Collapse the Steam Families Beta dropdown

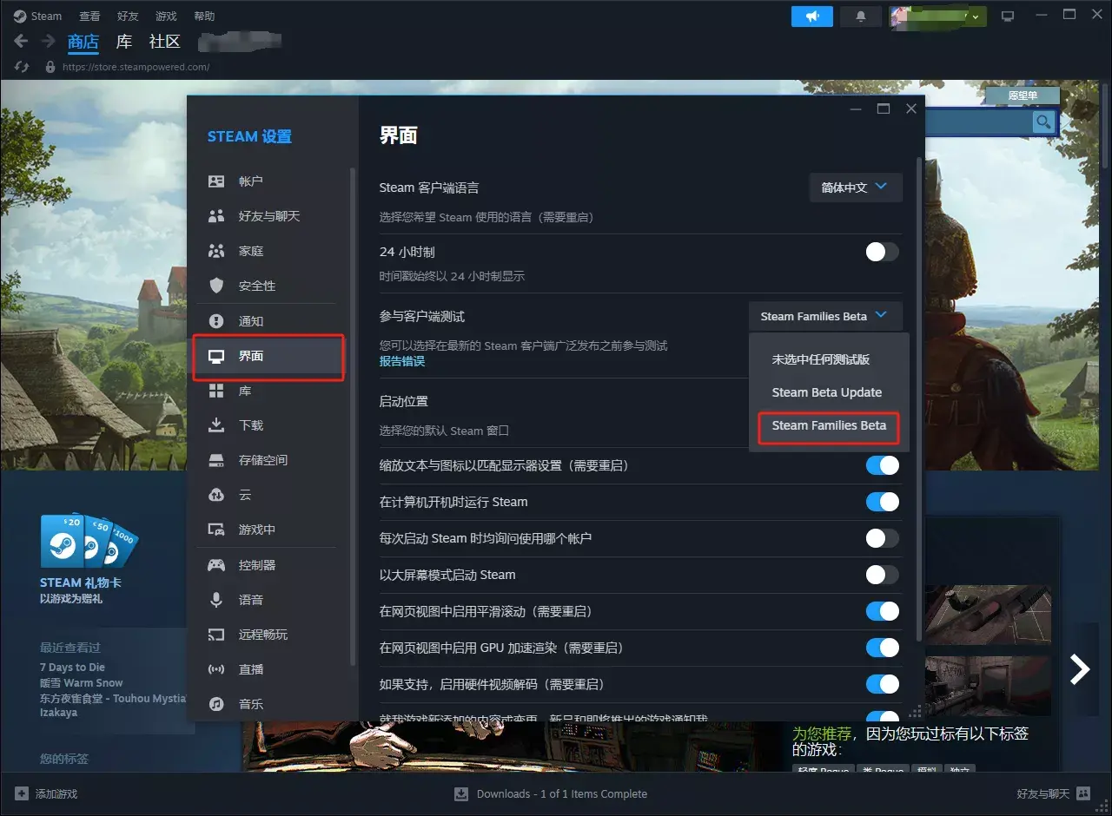(825, 316)
